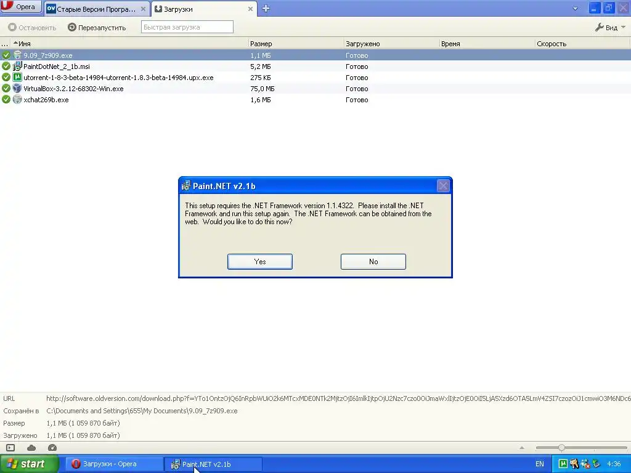
Task: Focus the Быстрая загрузка input field
Action: 187,27
